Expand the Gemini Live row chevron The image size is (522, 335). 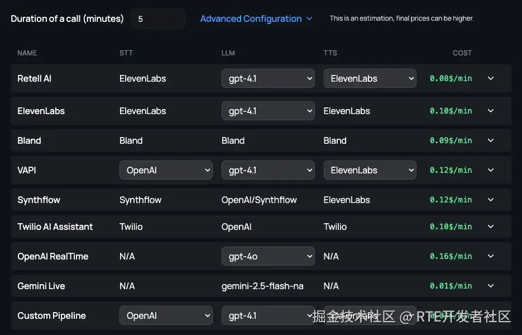[x=491, y=286]
